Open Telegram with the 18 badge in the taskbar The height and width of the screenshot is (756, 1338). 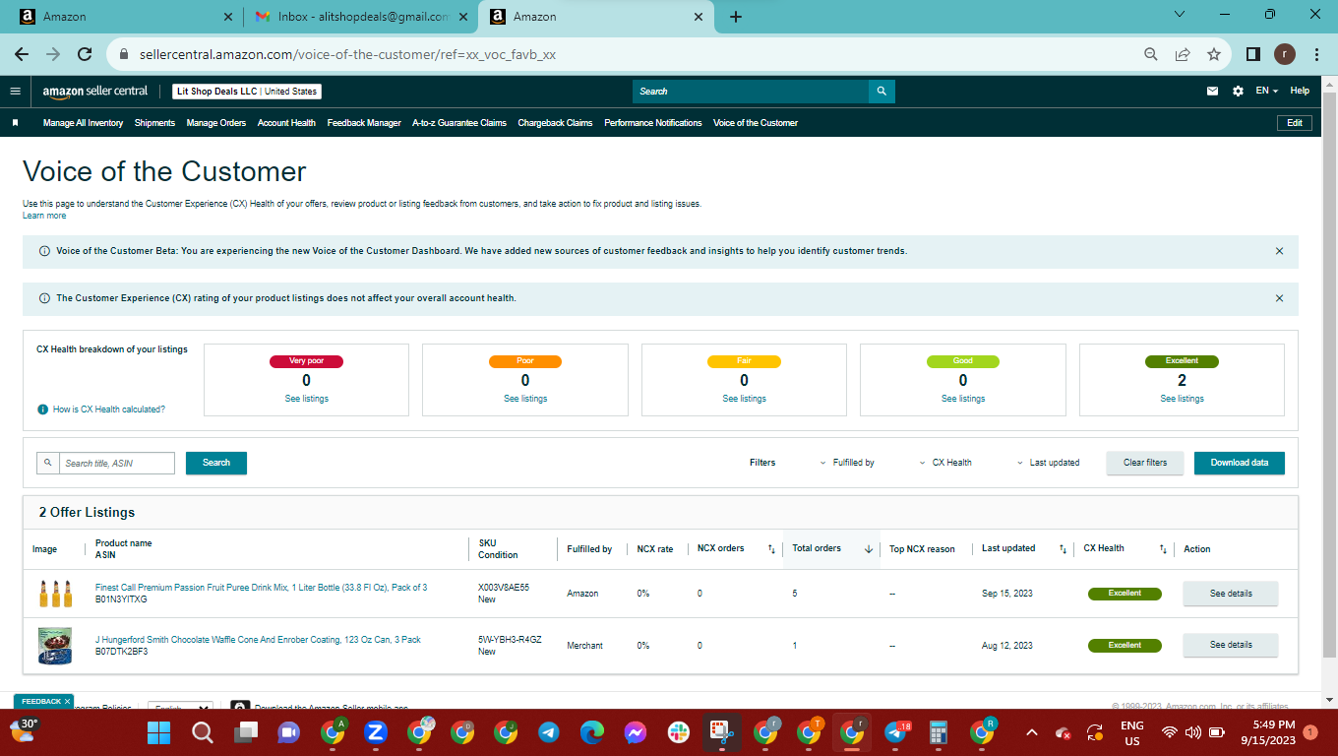[895, 732]
